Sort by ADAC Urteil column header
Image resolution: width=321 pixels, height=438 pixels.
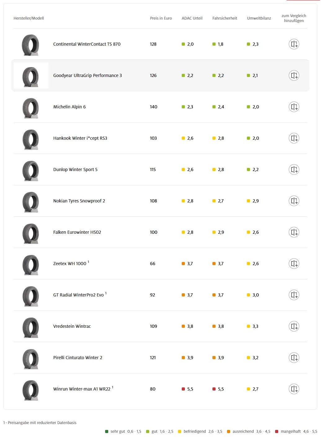pyautogui.click(x=192, y=18)
